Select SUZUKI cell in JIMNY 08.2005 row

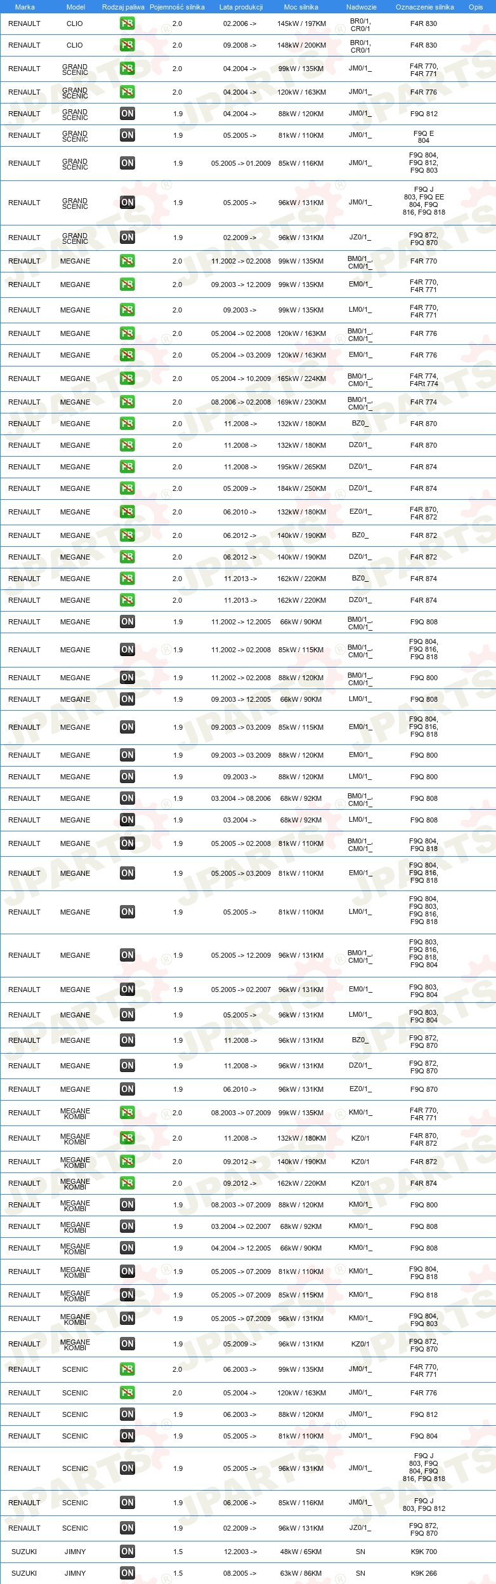[x=24, y=1573]
